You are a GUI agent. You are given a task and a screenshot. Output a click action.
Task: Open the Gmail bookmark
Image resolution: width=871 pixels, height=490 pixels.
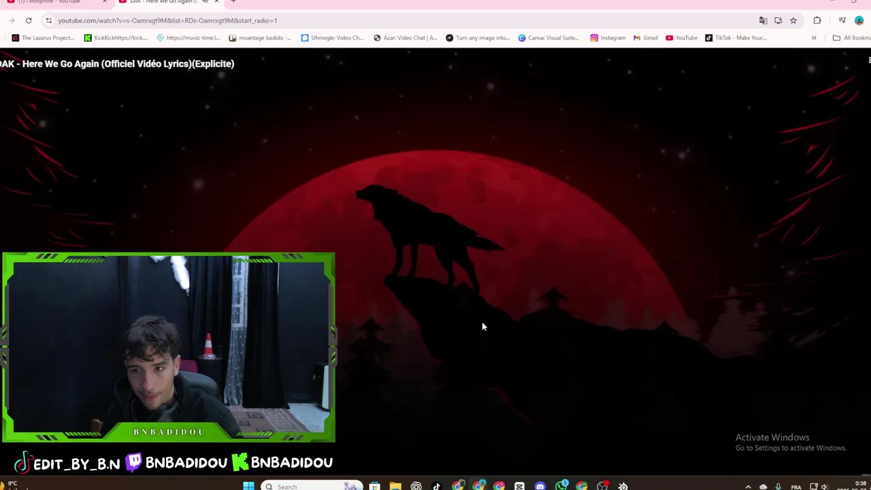coord(646,37)
